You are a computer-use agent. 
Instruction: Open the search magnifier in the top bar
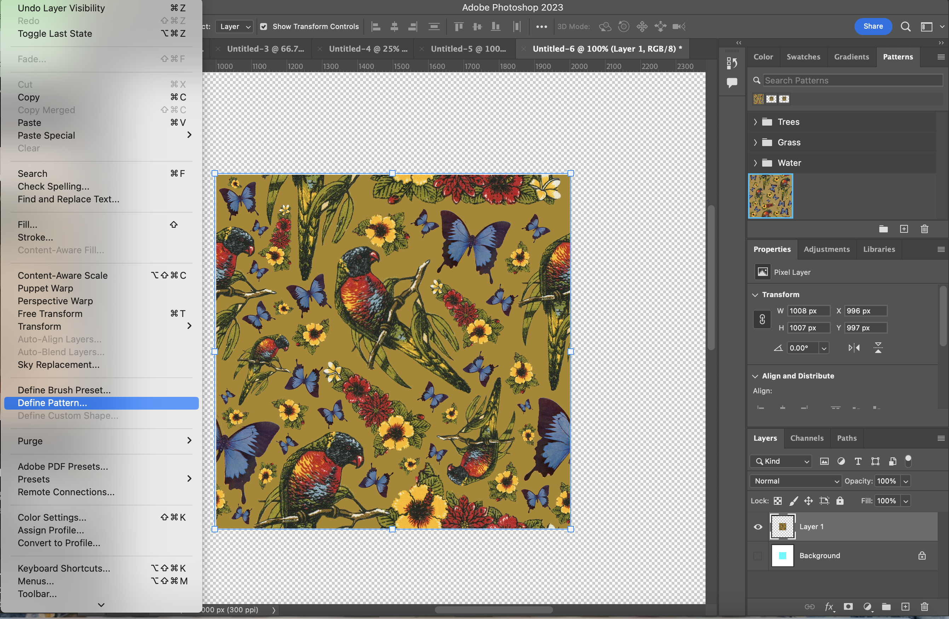905,26
